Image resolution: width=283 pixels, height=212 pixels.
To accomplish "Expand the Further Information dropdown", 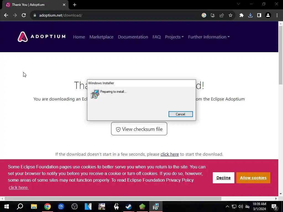I will (x=209, y=37).
